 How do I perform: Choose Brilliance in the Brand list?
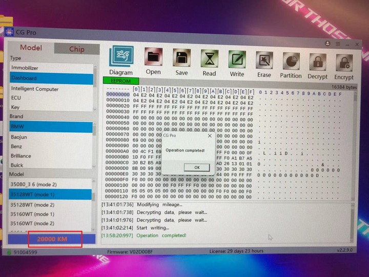pos(51,156)
